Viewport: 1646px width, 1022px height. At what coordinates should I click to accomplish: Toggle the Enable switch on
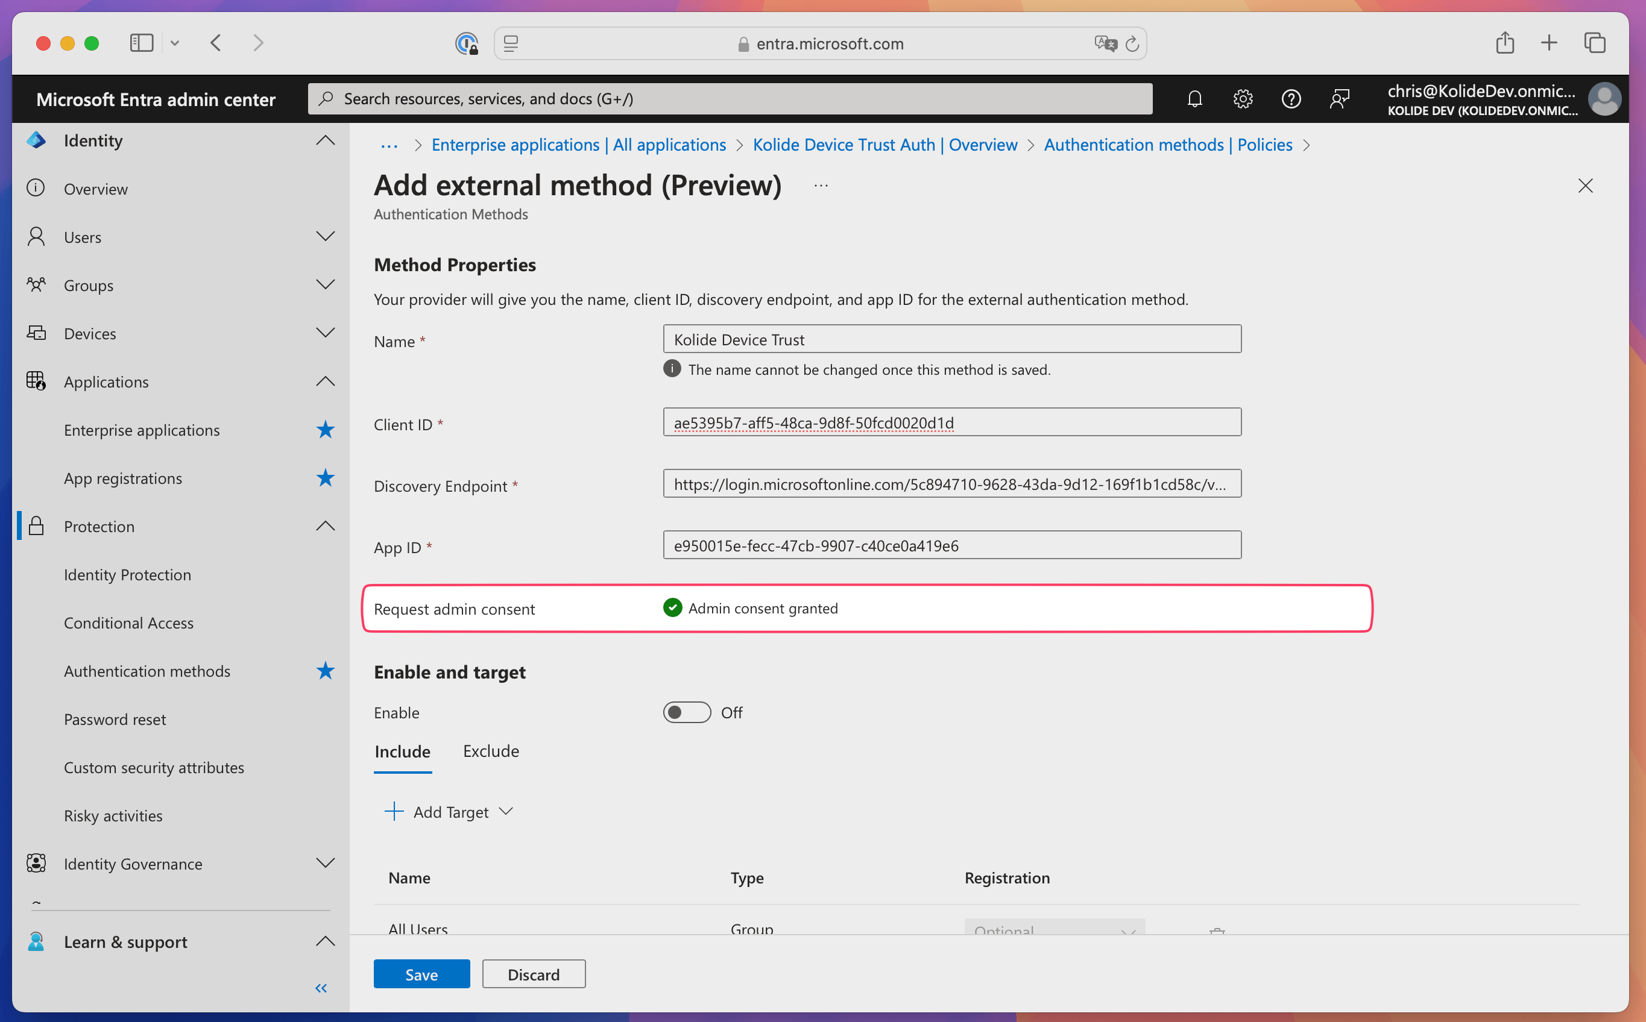pos(686,712)
